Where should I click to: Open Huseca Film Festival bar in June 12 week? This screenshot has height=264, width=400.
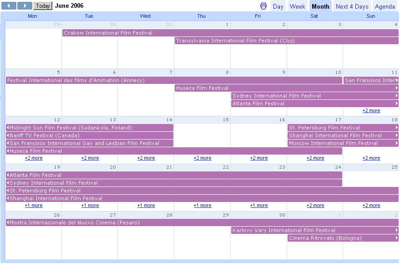tap(174, 151)
